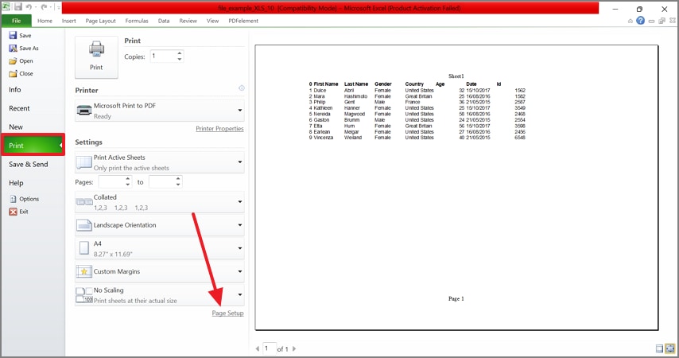The width and height of the screenshot is (679, 358).
Task: Click the Undo icon in Quick Access Toolbar
Action: point(29,7)
